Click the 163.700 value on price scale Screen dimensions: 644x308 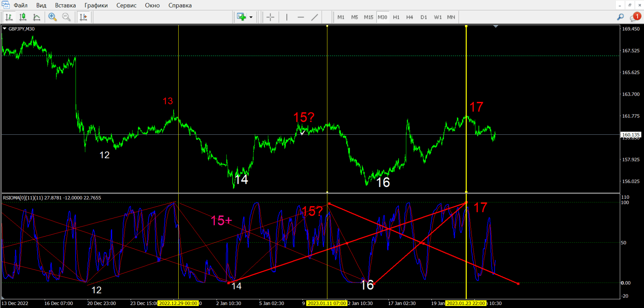631,94
